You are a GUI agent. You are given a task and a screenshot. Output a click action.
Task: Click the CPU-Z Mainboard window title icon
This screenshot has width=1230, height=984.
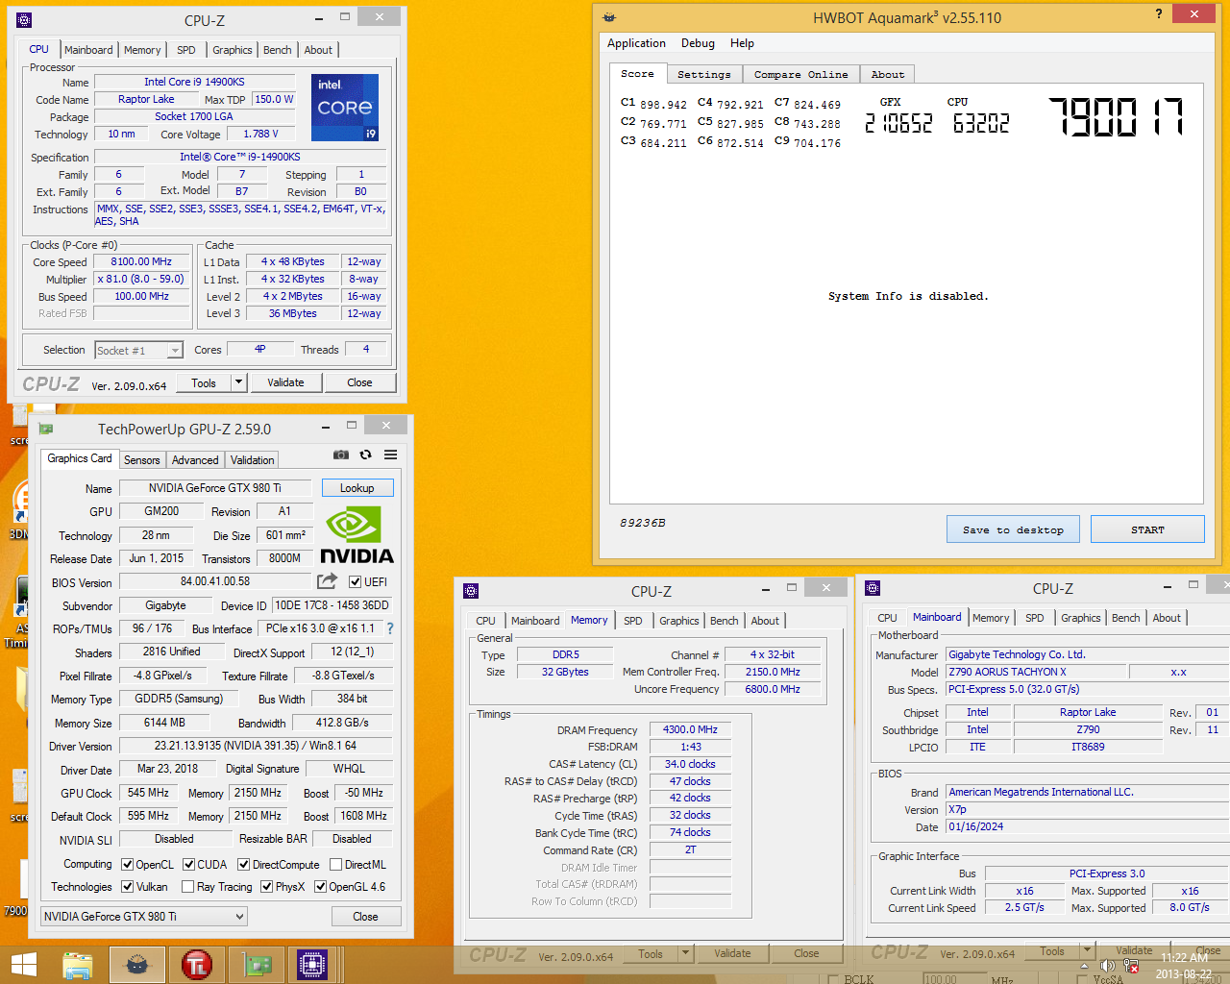click(873, 588)
